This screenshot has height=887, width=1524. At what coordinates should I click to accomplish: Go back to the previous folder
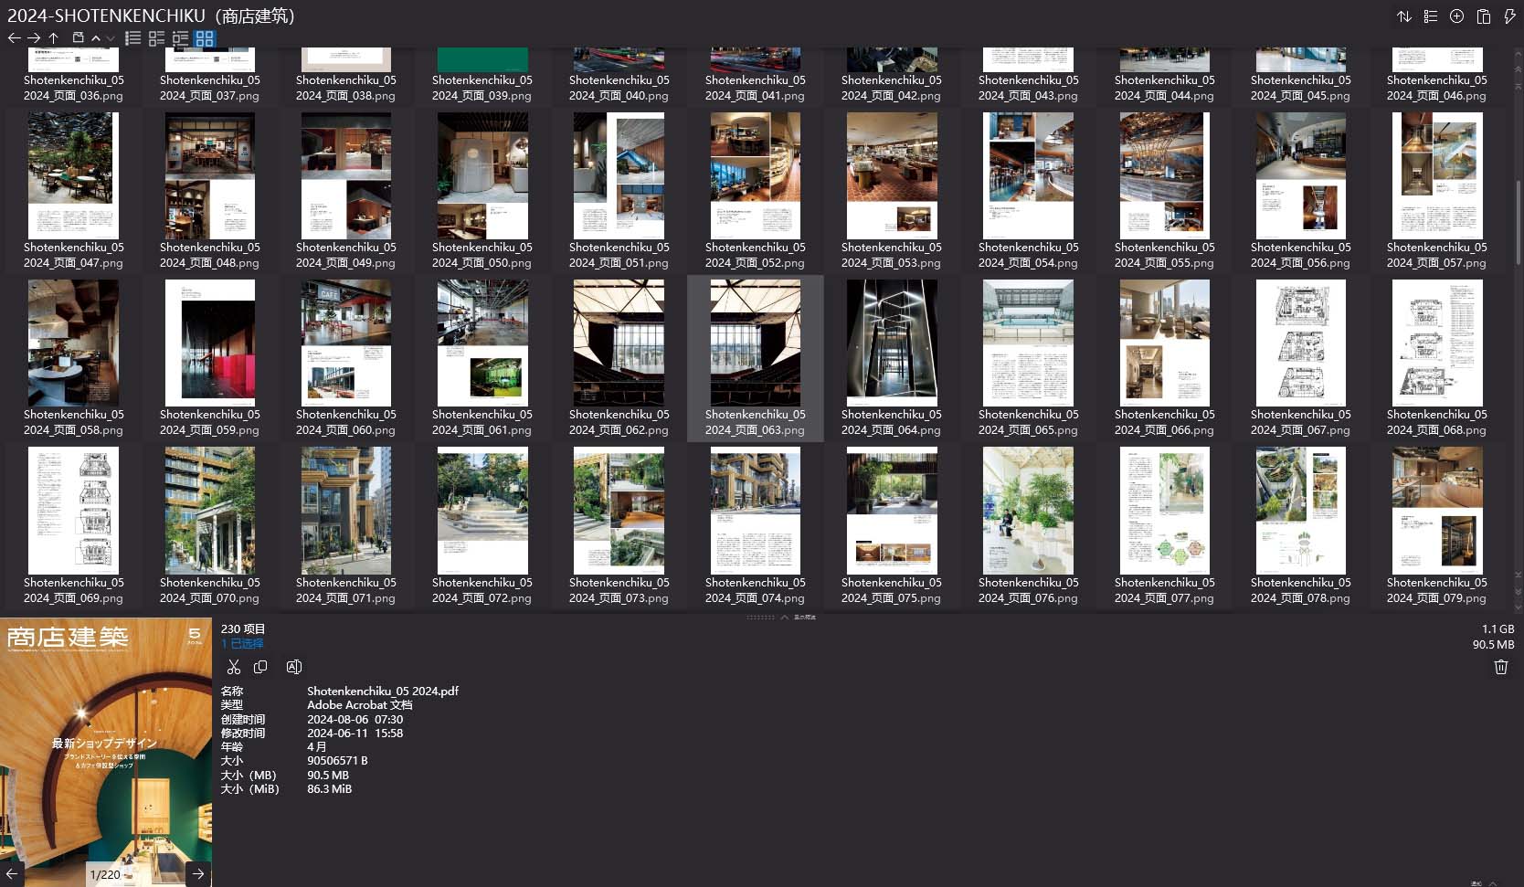coord(14,38)
